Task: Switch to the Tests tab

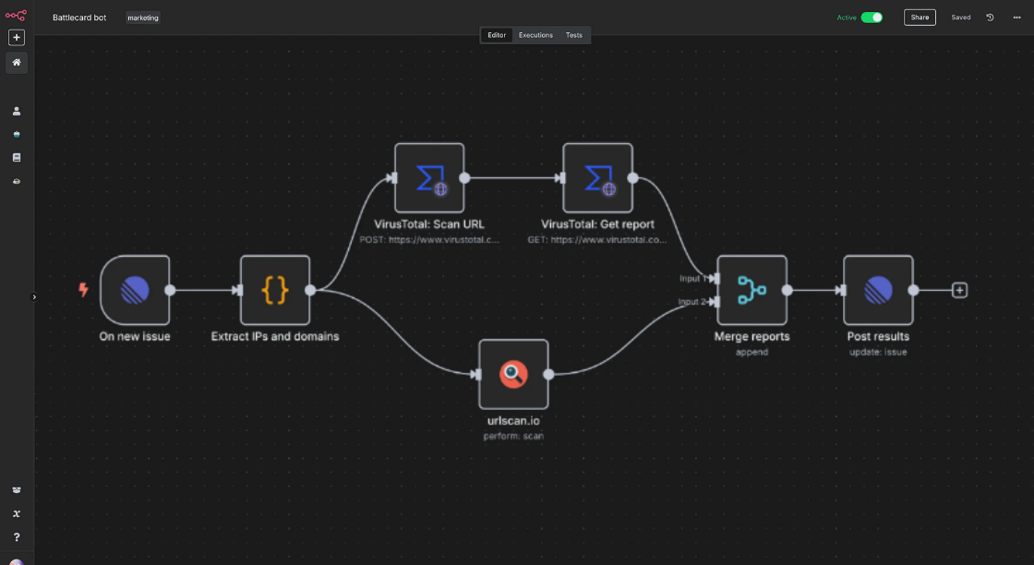Action: [574, 35]
